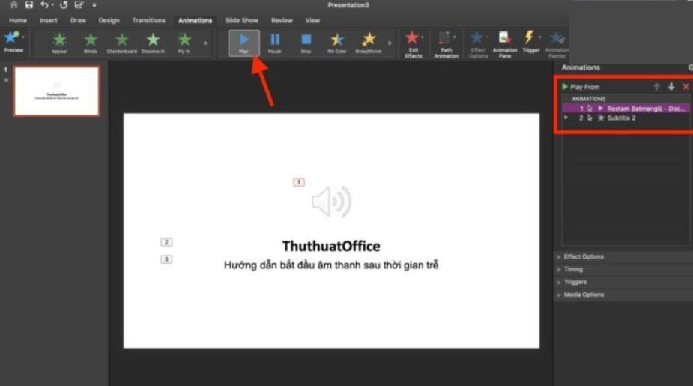693x386 pixels.
Task: Expand the Subtitle 2 animation disclosure triangle
Action: pos(566,118)
